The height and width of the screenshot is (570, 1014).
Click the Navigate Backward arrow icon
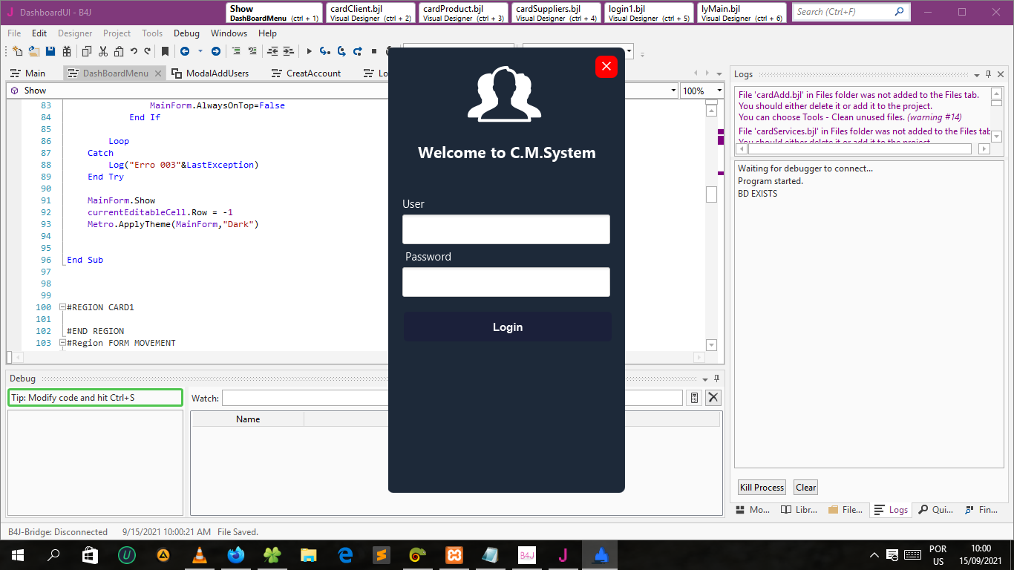(x=185, y=51)
